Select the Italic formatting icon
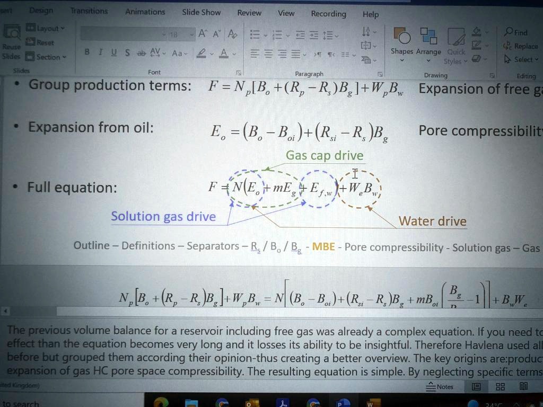 (x=100, y=52)
